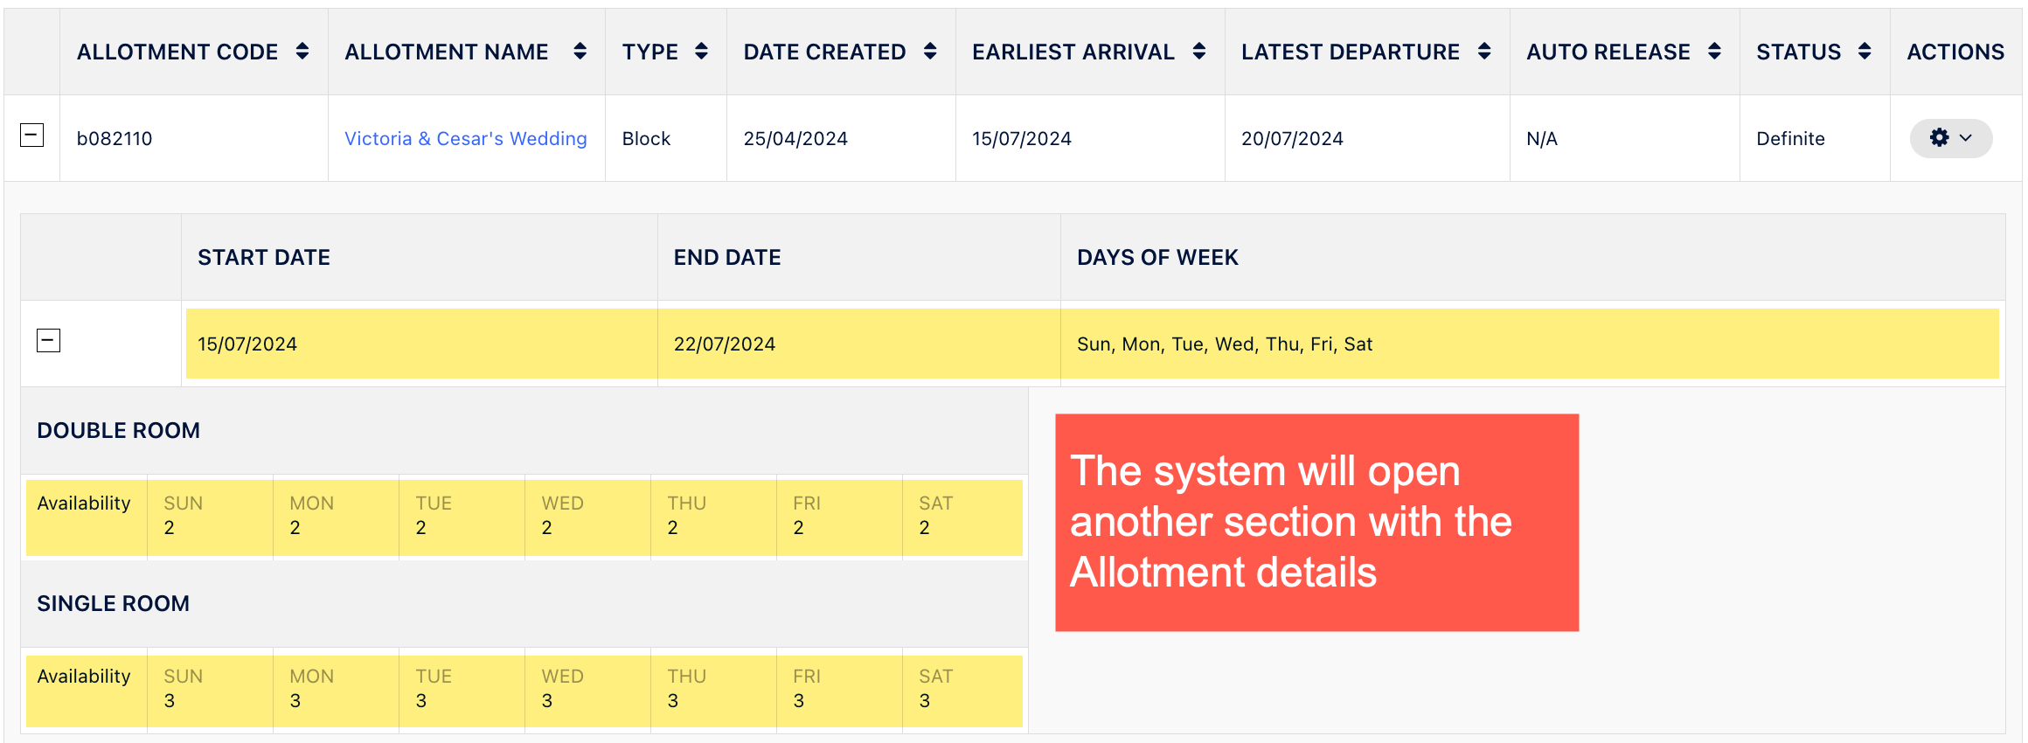Select Single Room Saturday availability cell
Viewport: 2028px width, 743px height.
(962, 690)
